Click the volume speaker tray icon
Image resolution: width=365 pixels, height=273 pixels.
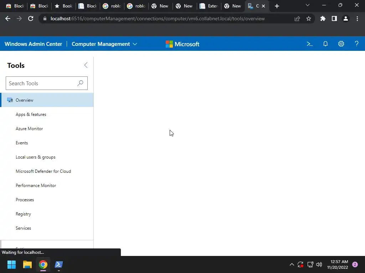[319, 264]
